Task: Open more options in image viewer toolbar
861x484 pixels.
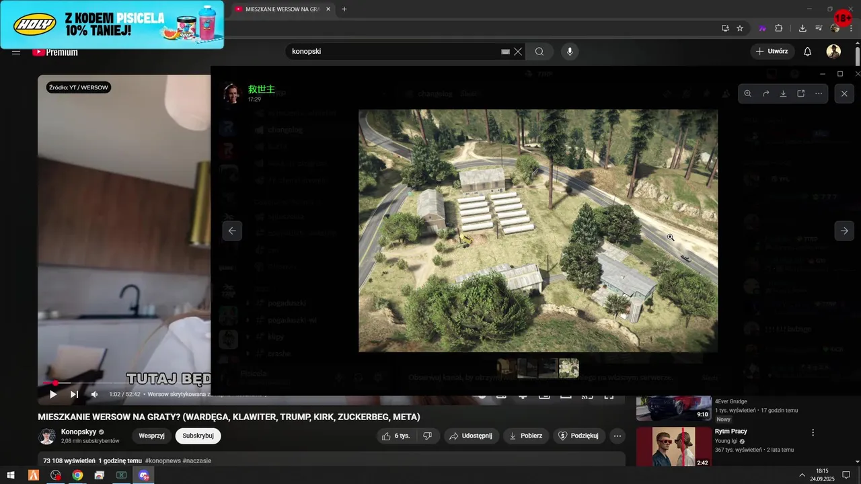Action: coord(819,93)
